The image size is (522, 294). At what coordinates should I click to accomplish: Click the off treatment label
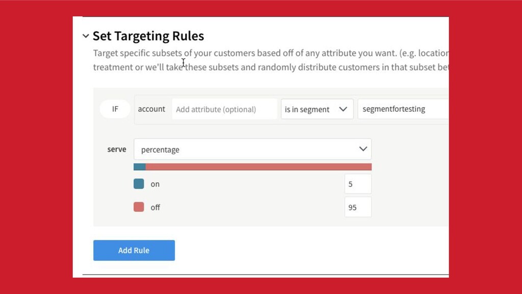click(x=155, y=207)
